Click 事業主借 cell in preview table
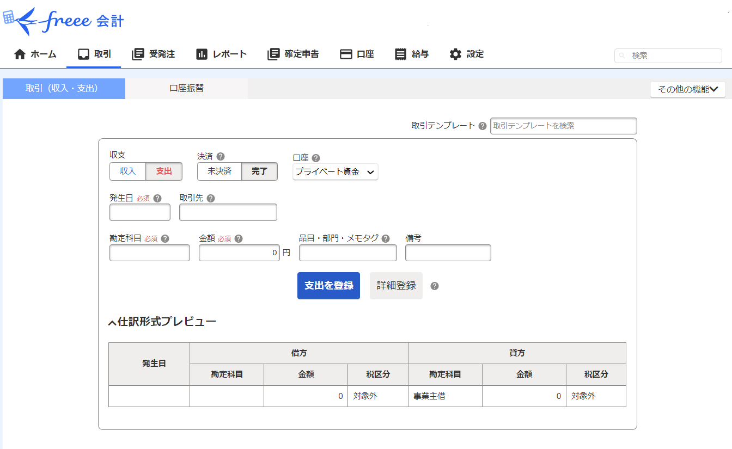Viewport: 732px width, 449px height. [445, 396]
